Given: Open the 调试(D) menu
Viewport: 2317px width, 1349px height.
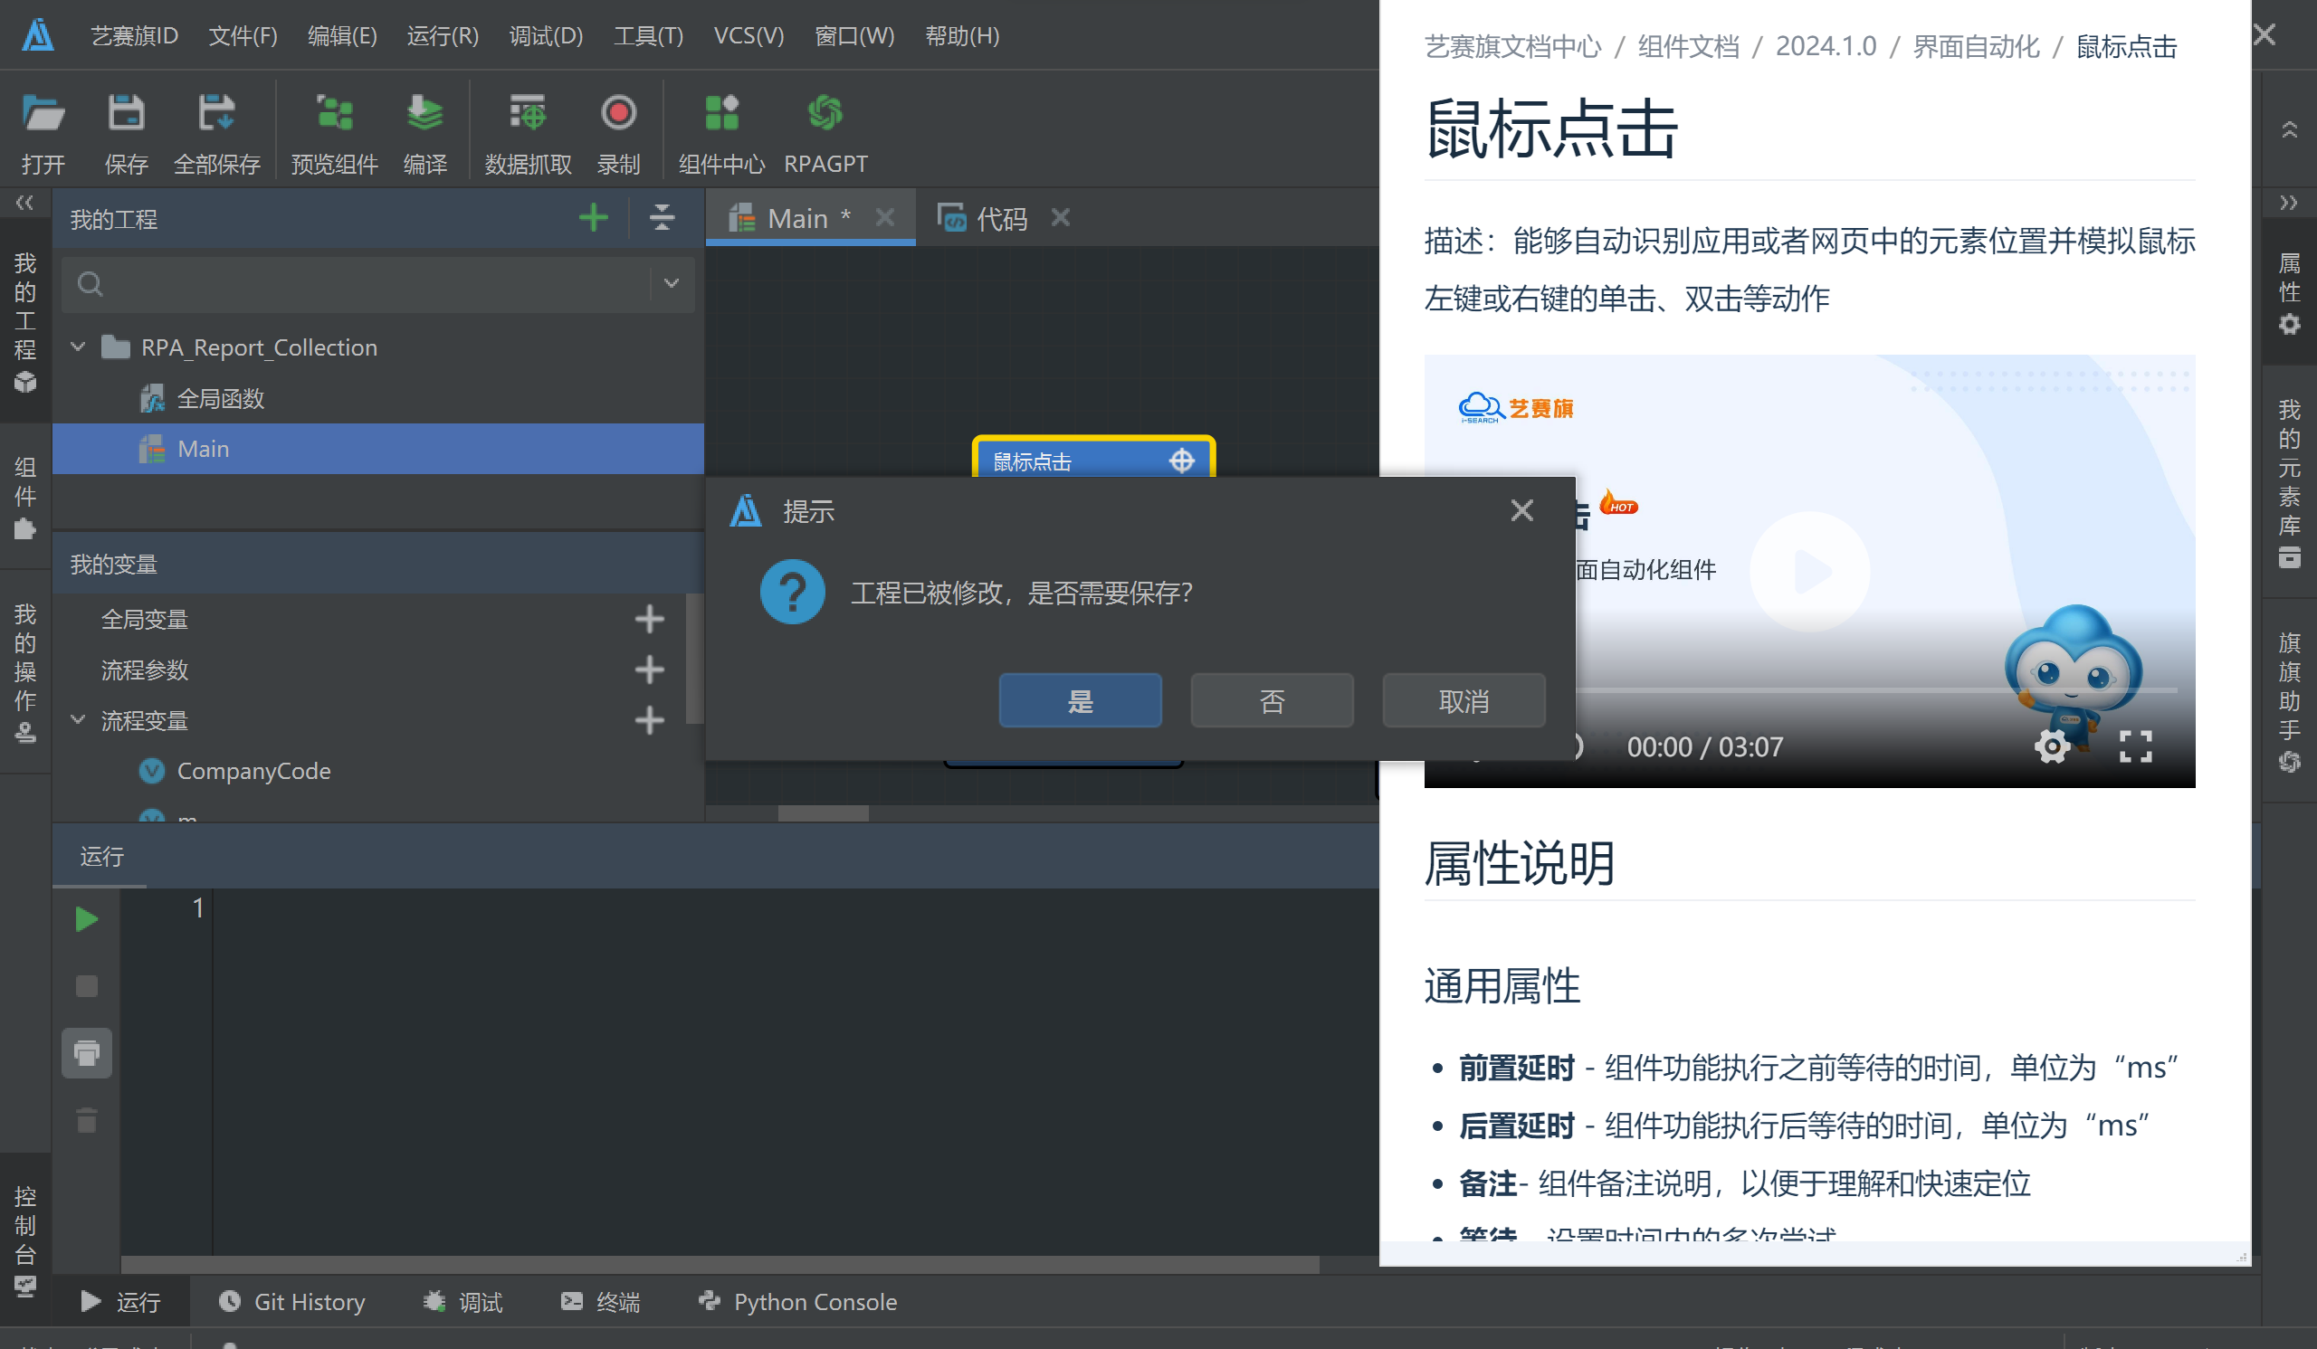Looking at the screenshot, I should pos(546,35).
